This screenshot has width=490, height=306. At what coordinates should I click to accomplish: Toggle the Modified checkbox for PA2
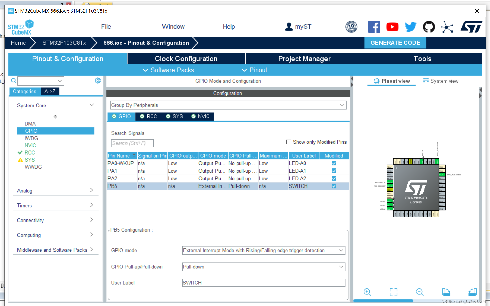pyautogui.click(x=334, y=178)
